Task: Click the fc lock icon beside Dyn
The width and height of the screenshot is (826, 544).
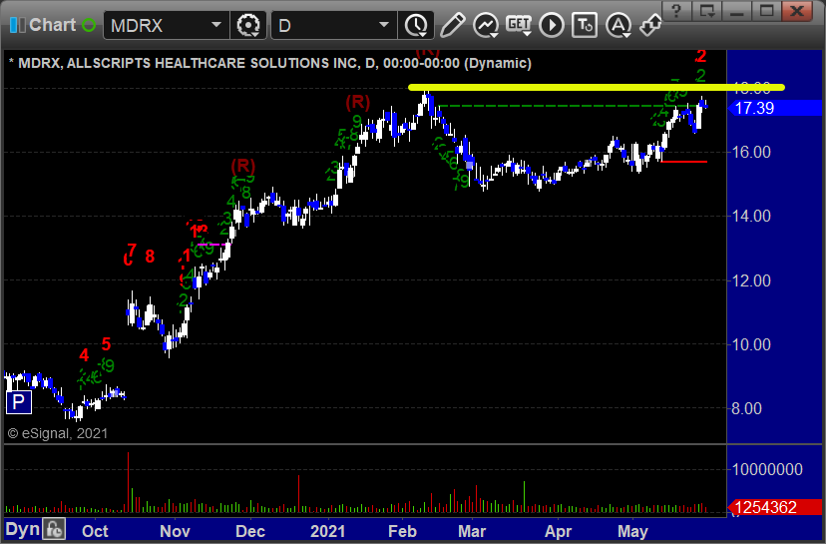Action: [x=54, y=529]
